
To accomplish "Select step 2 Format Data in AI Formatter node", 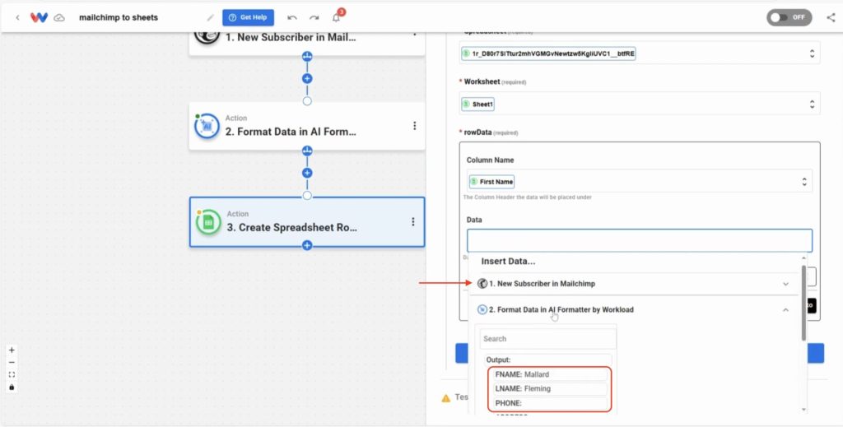I will 306,126.
